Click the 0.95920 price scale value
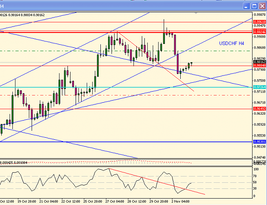The height and width of the screenshot is (205, 267). [260, 124]
